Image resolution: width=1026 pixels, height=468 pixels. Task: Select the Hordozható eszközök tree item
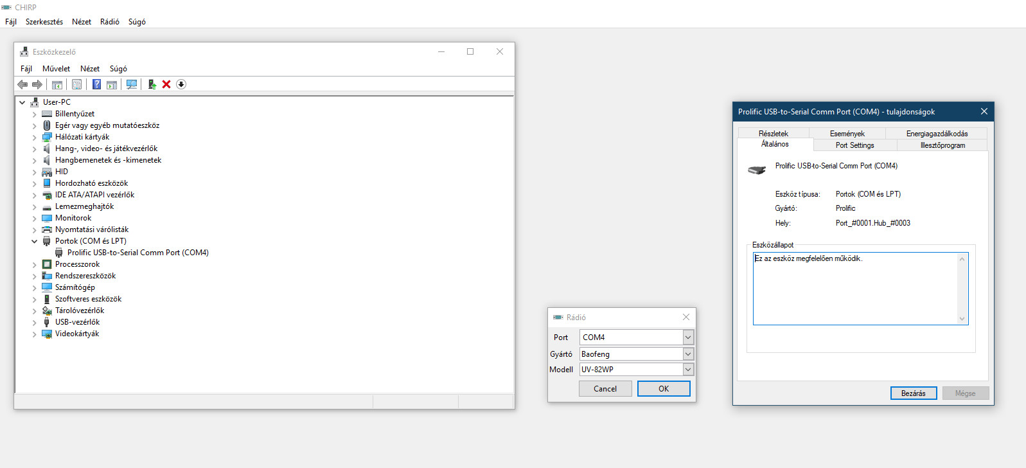(x=91, y=183)
